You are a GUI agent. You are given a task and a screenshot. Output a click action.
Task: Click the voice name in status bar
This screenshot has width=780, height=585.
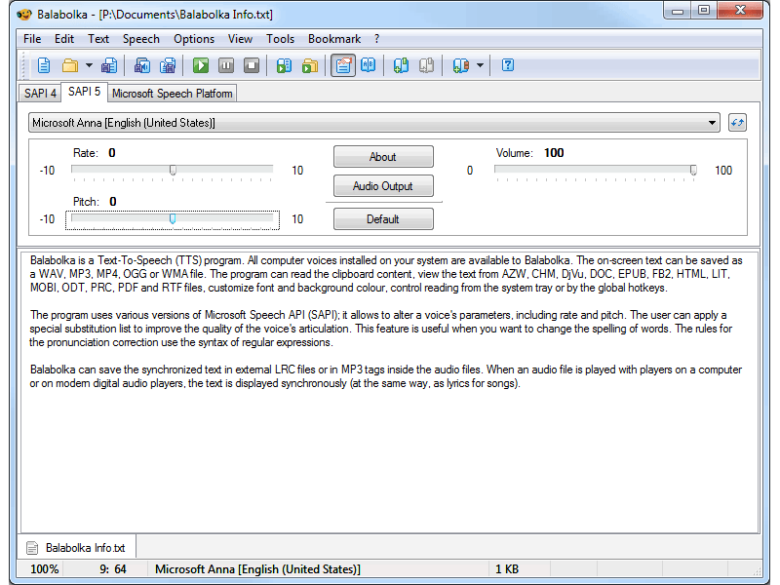[257, 569]
